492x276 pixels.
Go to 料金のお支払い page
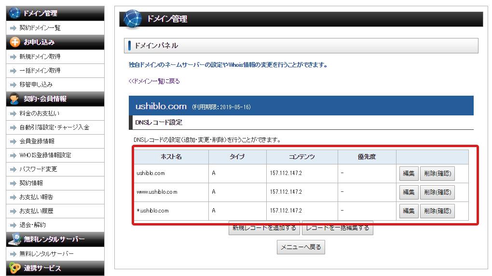(x=39, y=113)
